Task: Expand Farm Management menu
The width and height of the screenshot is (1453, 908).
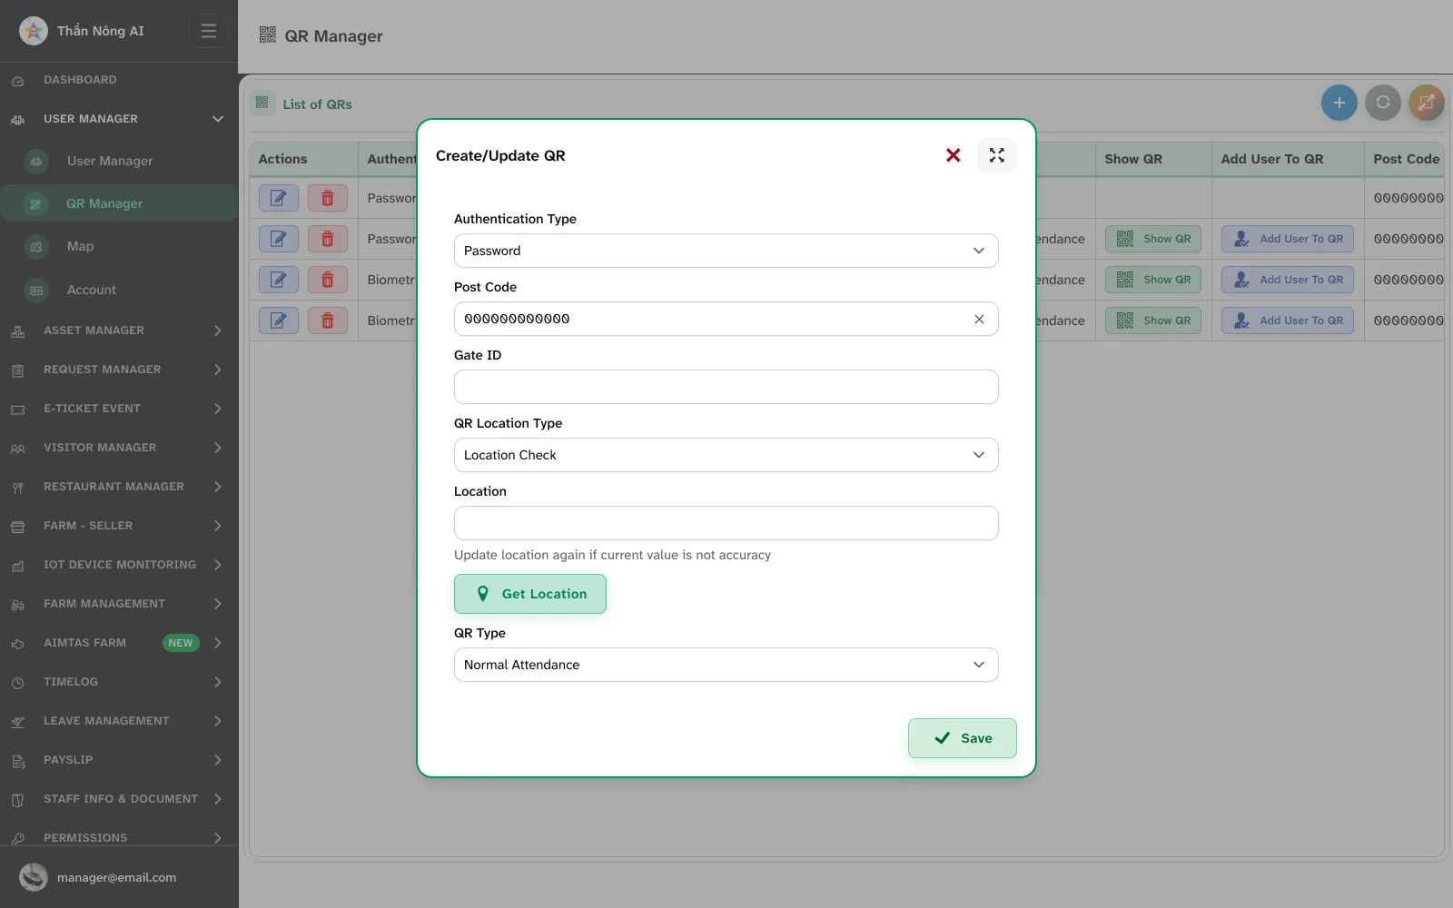Action: click(119, 604)
